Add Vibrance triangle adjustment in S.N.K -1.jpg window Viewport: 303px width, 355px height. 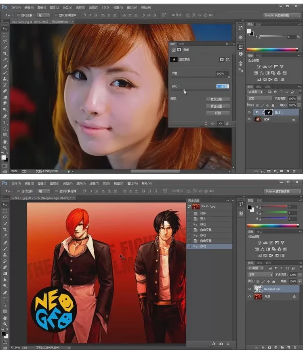click(282, 243)
